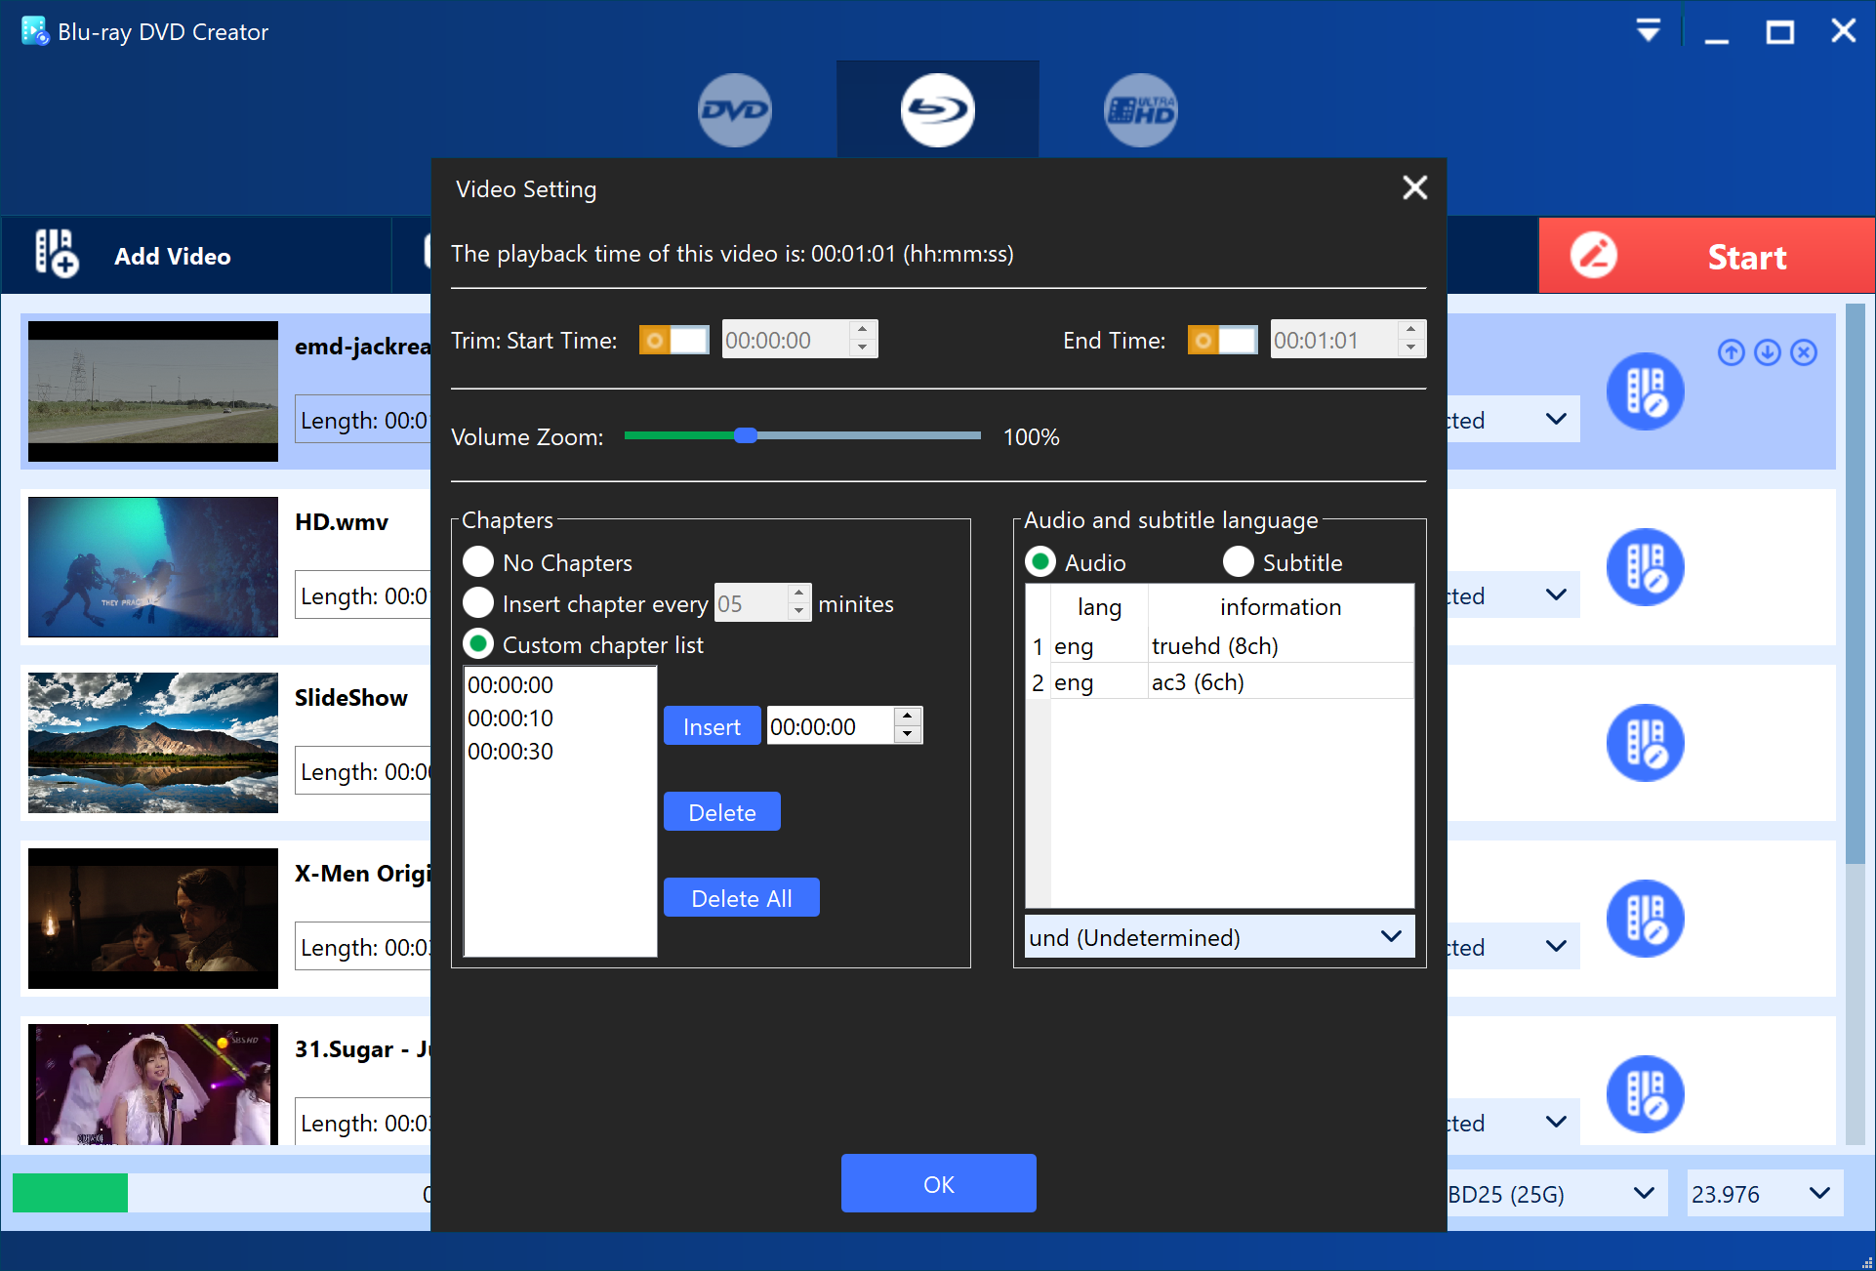Image resolution: width=1876 pixels, height=1271 pixels.
Task: Close the Video Setting dialog
Action: 1414,187
